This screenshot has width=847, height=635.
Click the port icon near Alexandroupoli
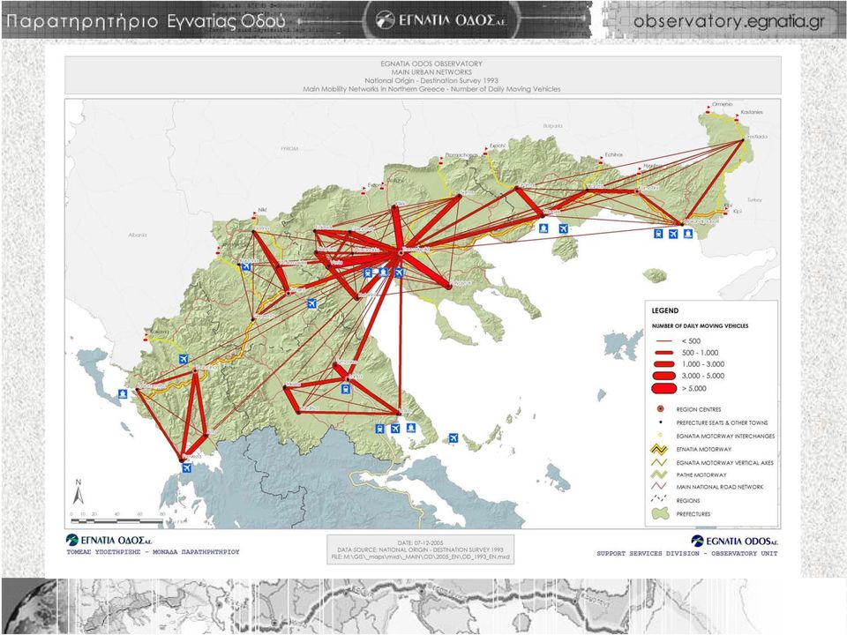688,234
